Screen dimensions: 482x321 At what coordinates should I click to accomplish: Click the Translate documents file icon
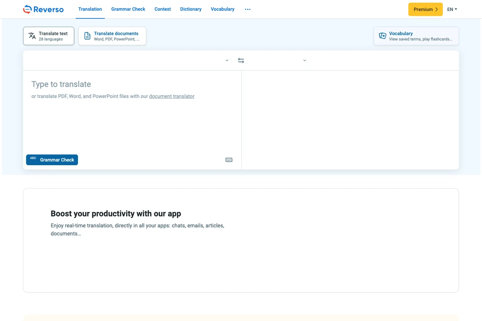coord(87,36)
